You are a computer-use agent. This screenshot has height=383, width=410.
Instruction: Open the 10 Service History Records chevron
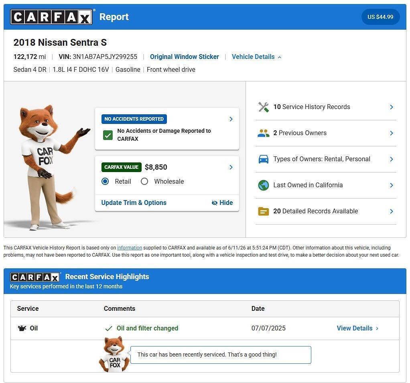[x=392, y=107]
